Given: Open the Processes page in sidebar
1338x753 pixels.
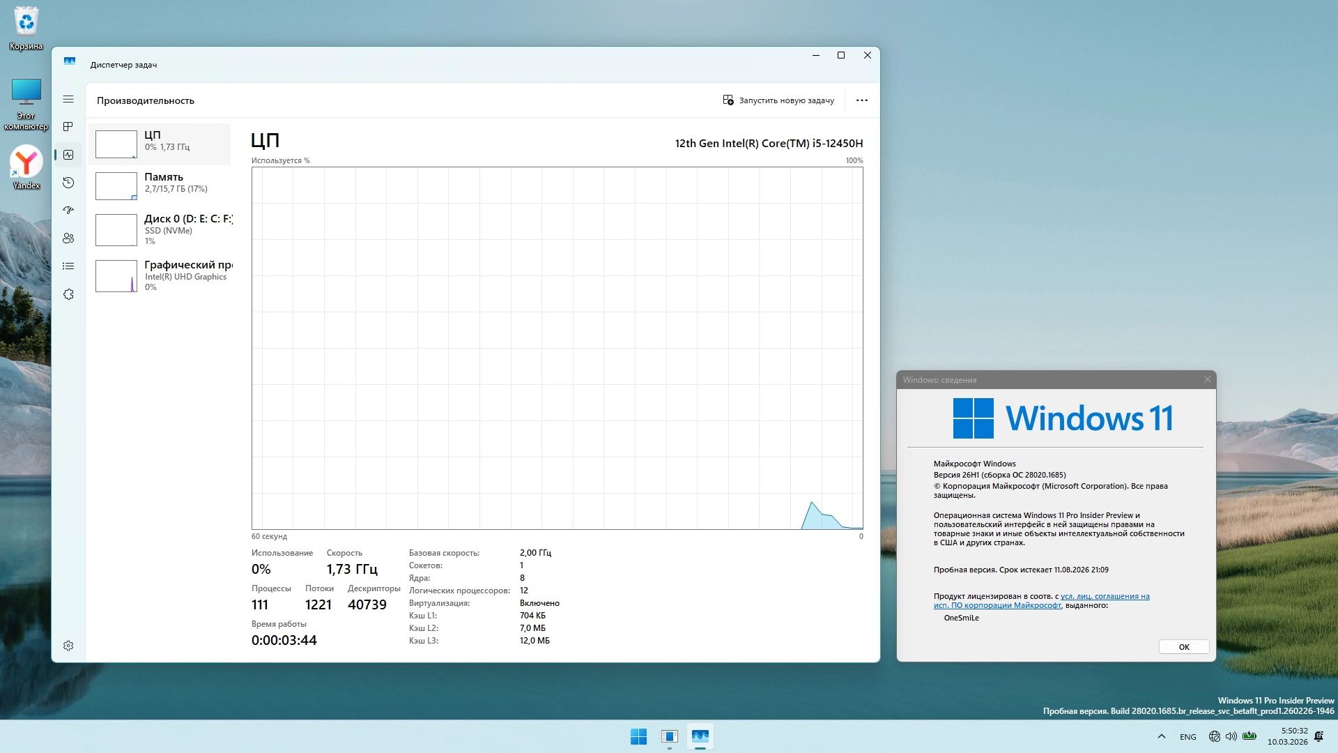Looking at the screenshot, I should pyautogui.click(x=68, y=127).
